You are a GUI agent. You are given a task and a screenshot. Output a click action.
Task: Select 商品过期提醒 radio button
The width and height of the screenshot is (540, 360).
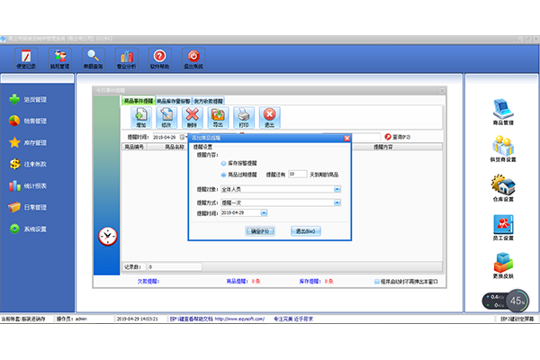[223, 175]
